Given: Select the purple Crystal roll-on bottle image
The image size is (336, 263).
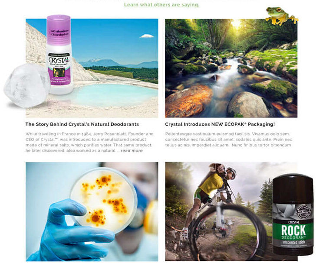Looking at the screenshot, I should [x=59, y=55].
